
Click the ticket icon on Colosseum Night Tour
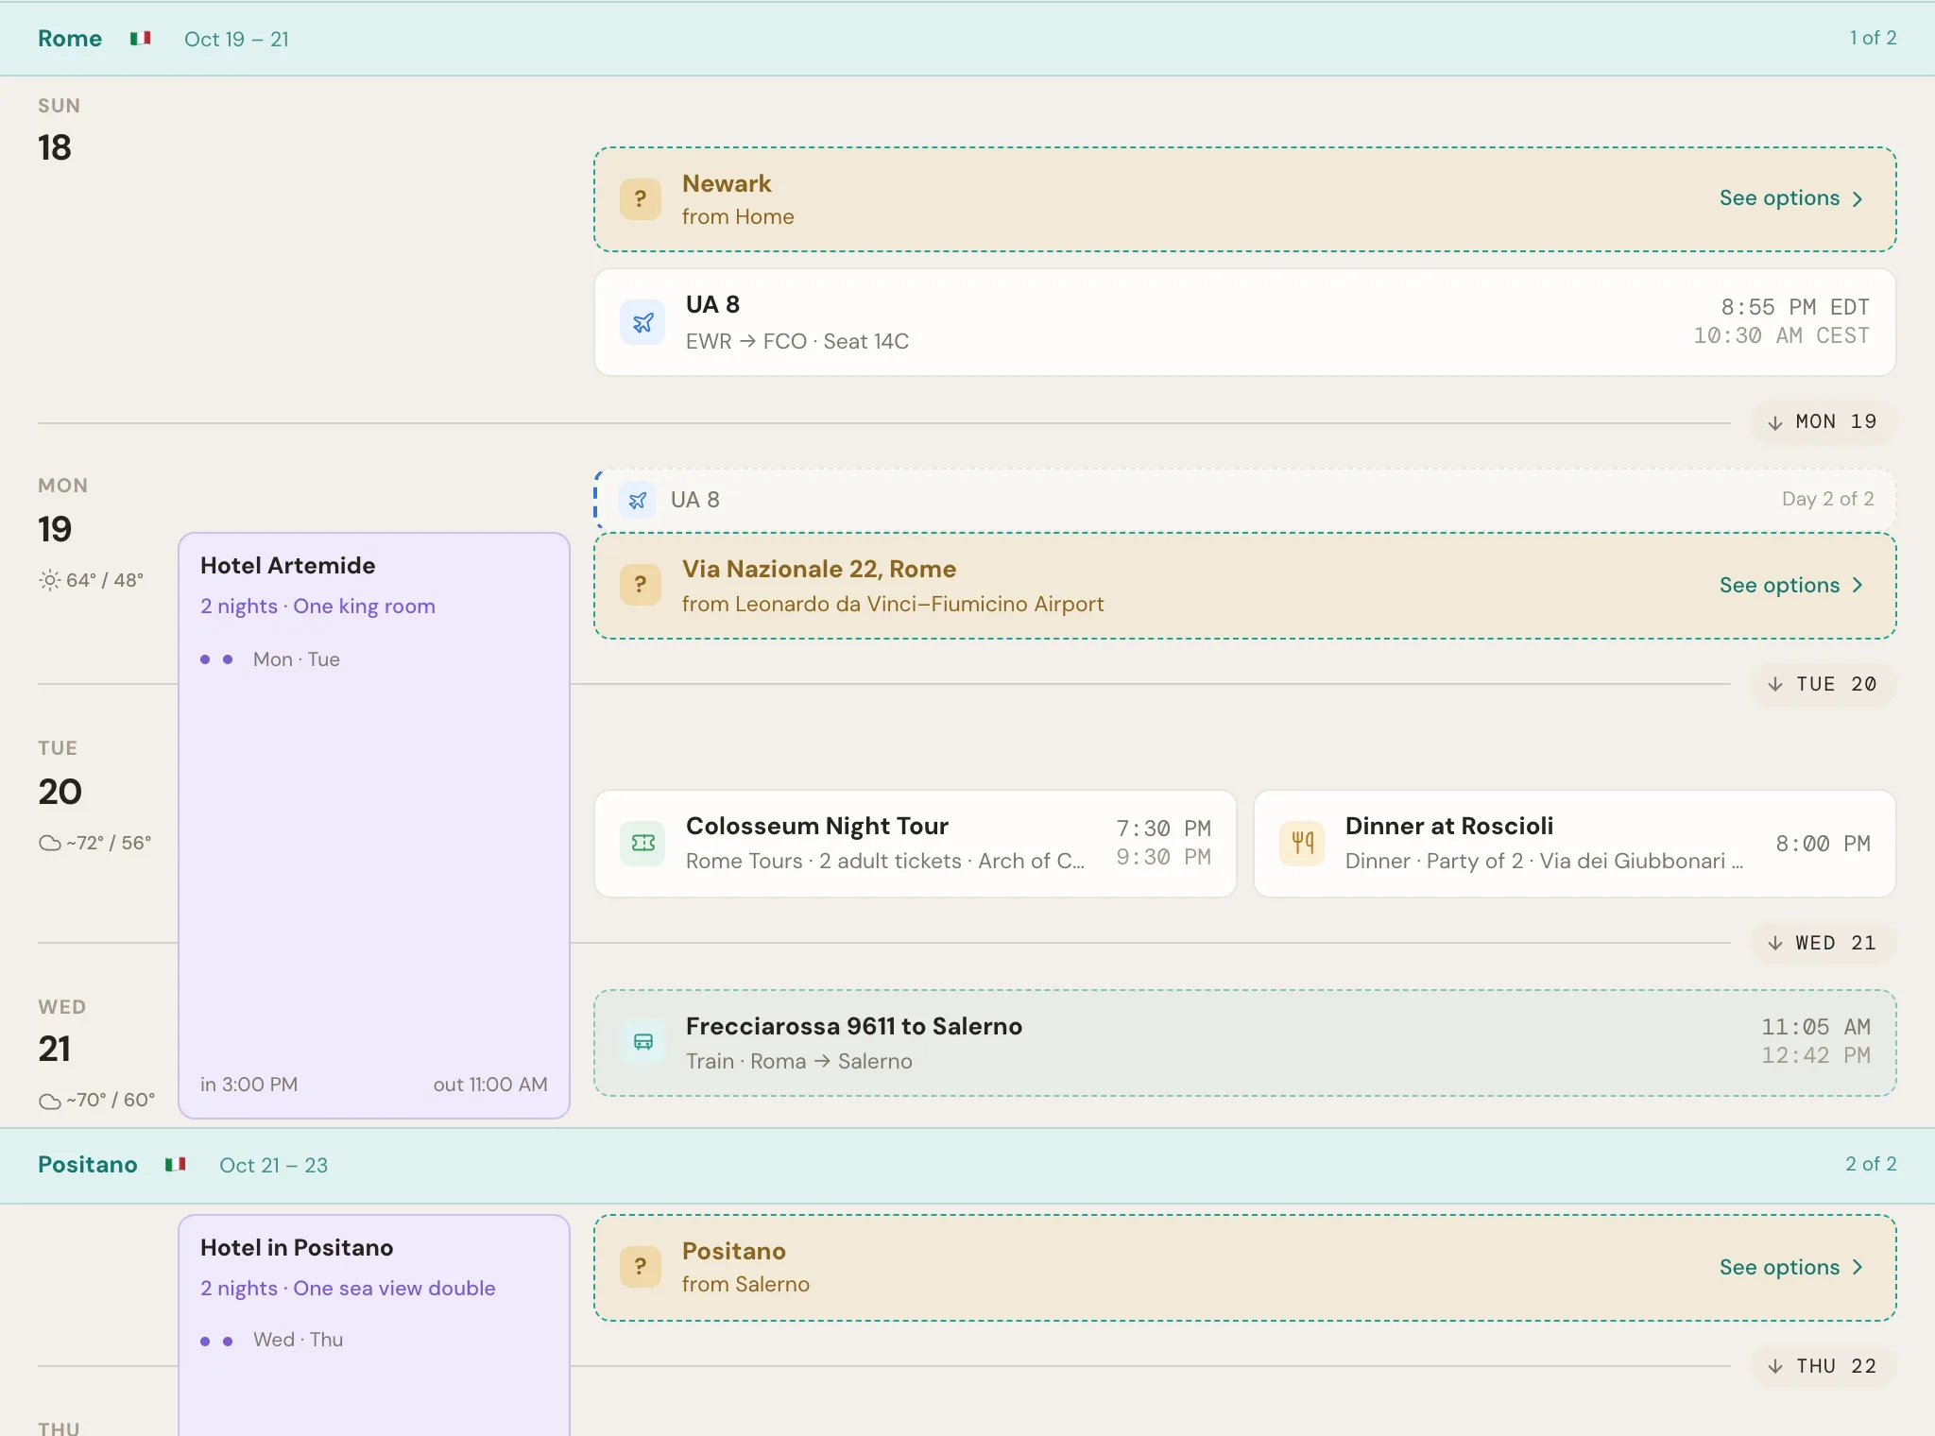click(x=642, y=843)
